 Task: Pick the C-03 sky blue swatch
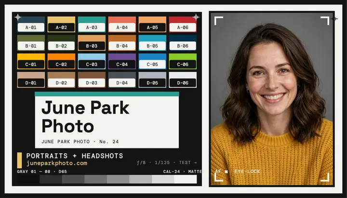tap(92, 61)
